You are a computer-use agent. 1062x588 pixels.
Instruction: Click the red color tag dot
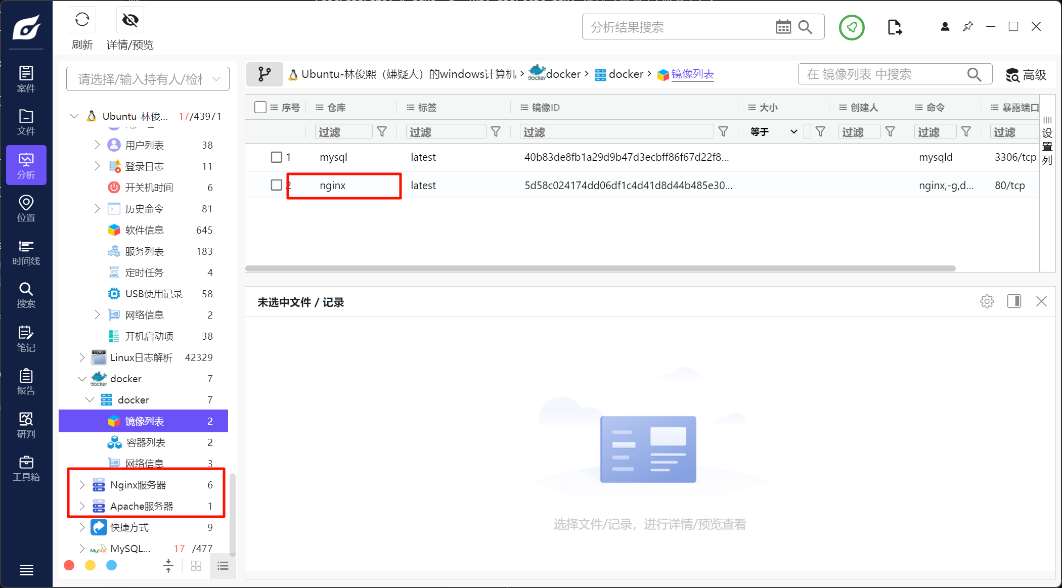click(x=69, y=565)
